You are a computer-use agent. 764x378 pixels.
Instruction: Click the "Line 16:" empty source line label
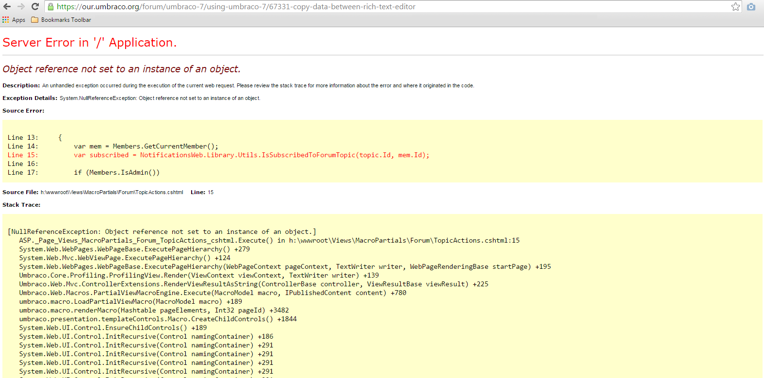coord(23,164)
